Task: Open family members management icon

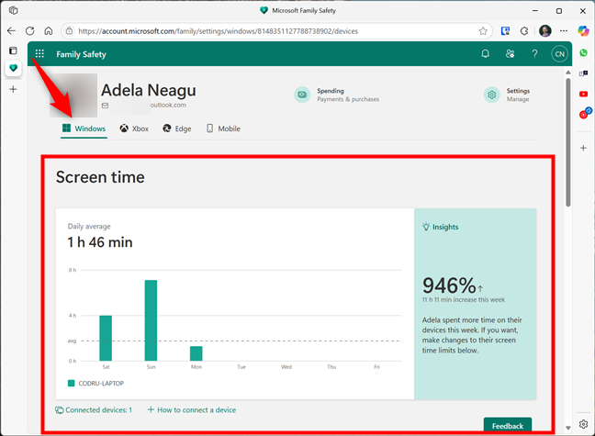Action: click(510, 54)
